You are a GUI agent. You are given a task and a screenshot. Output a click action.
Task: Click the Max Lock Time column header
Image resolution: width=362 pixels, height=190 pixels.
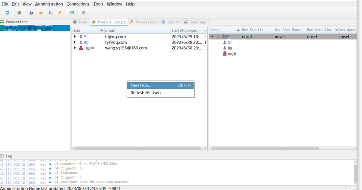coord(322,30)
